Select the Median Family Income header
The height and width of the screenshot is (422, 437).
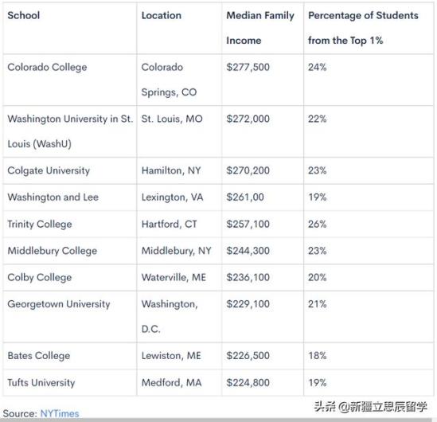tap(260, 28)
